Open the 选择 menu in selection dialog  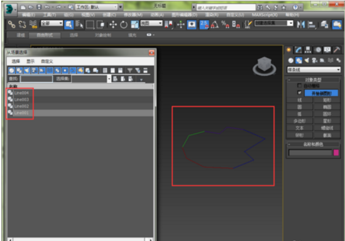[x=16, y=61]
